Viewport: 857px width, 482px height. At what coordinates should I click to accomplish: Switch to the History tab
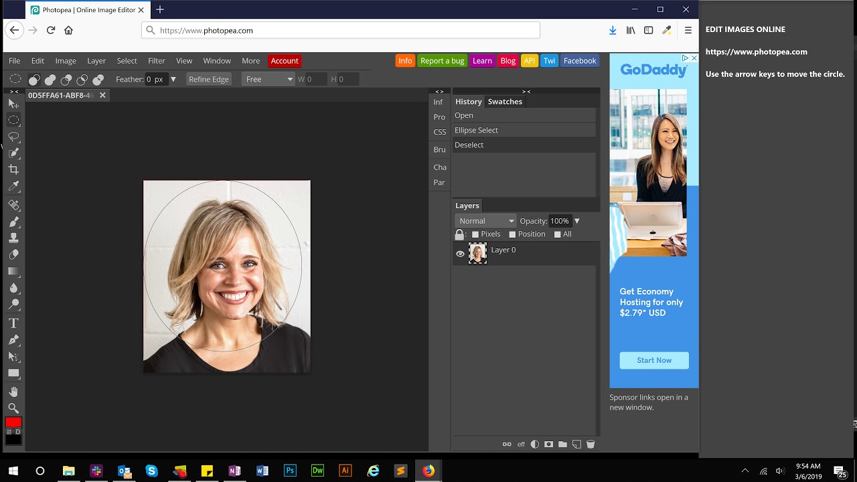(468, 102)
